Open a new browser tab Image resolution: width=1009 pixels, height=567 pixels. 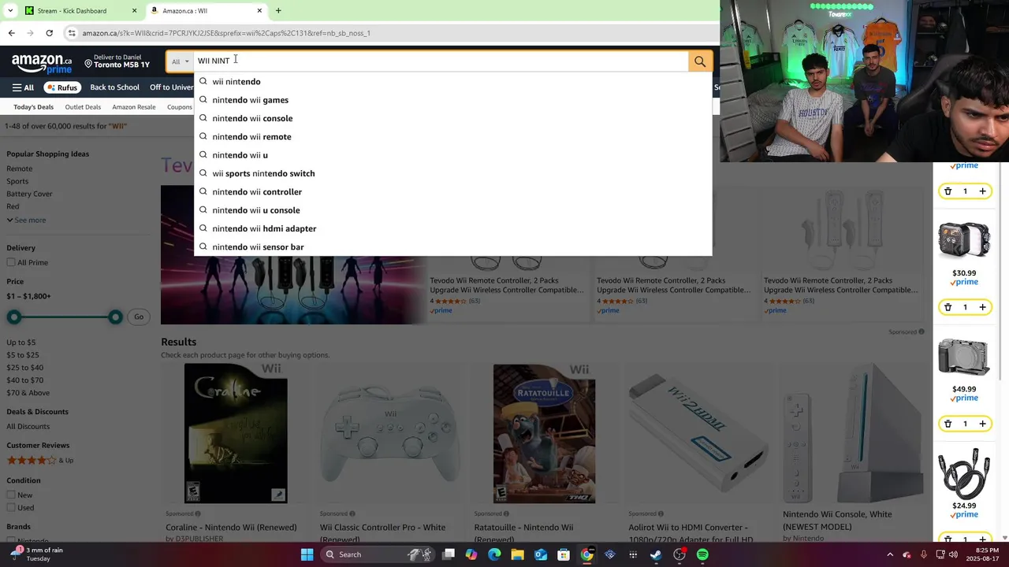(x=278, y=10)
